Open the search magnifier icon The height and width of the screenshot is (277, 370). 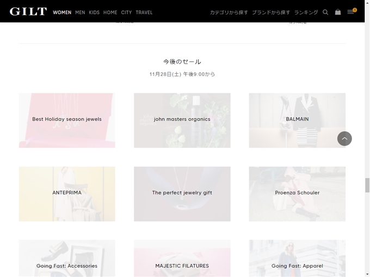point(325,12)
